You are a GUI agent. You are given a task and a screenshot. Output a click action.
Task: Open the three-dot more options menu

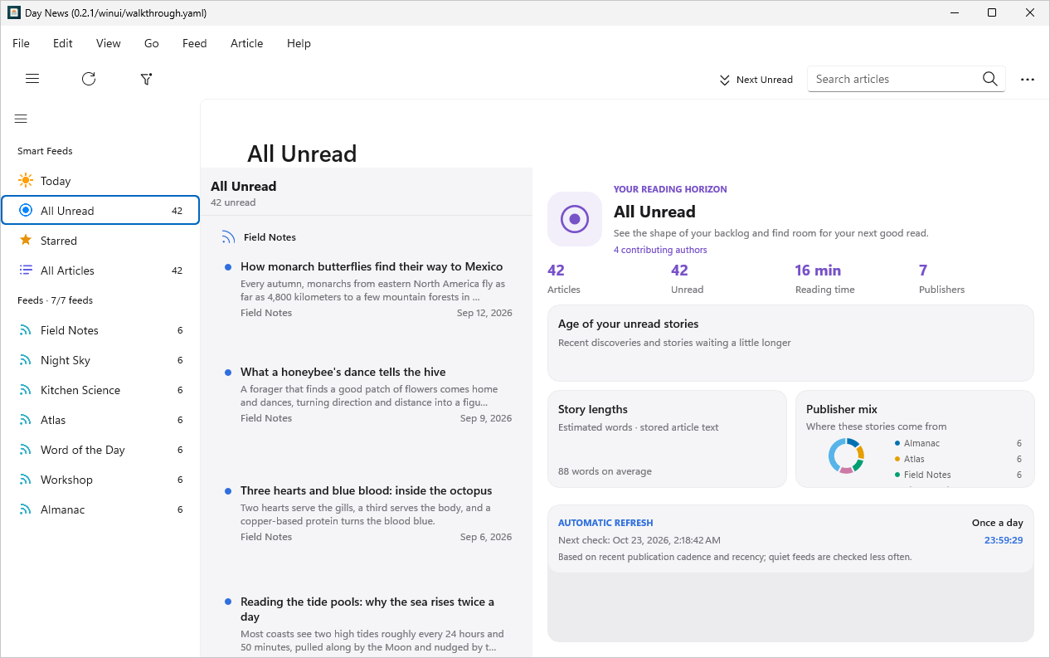tap(1028, 80)
